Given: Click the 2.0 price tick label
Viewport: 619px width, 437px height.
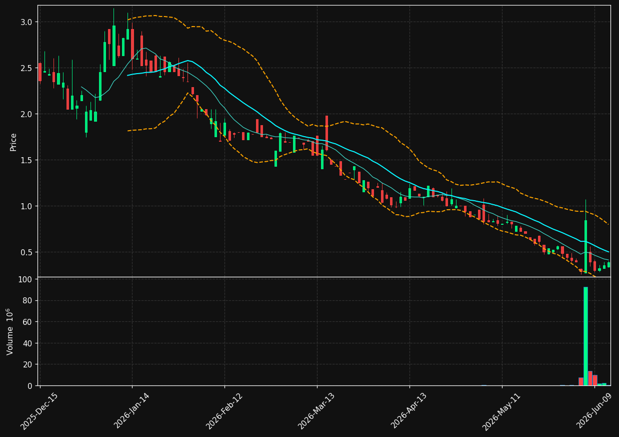Looking at the screenshot, I should 26,114.
